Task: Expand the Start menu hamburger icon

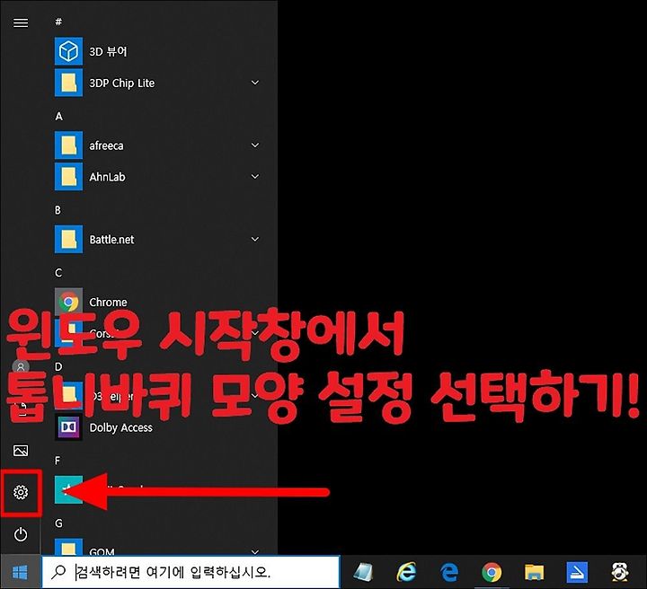Action: tap(21, 22)
